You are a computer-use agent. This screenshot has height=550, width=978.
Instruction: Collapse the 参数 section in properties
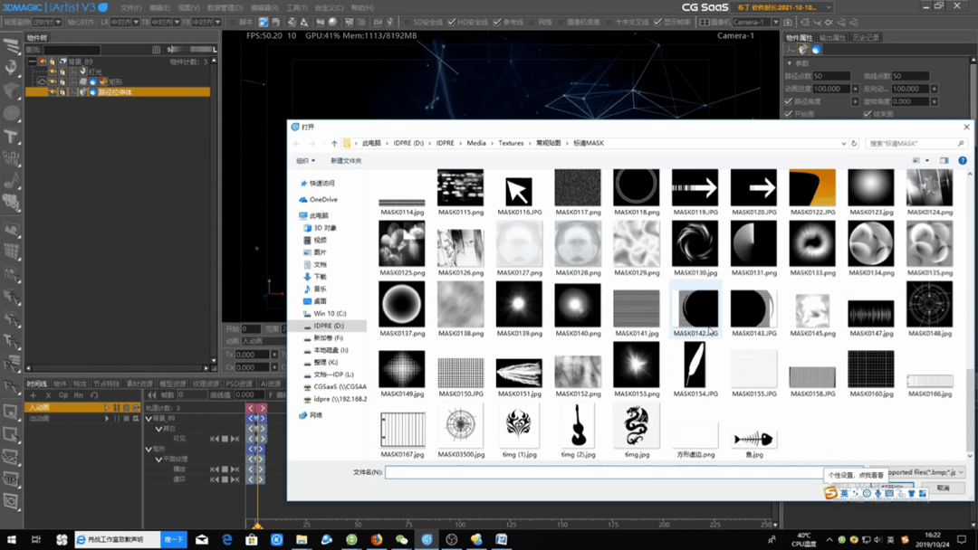(x=790, y=63)
